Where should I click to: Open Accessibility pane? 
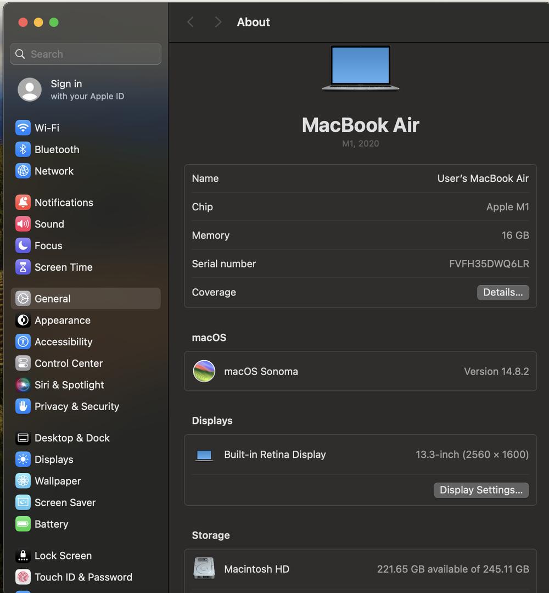pyautogui.click(x=63, y=342)
